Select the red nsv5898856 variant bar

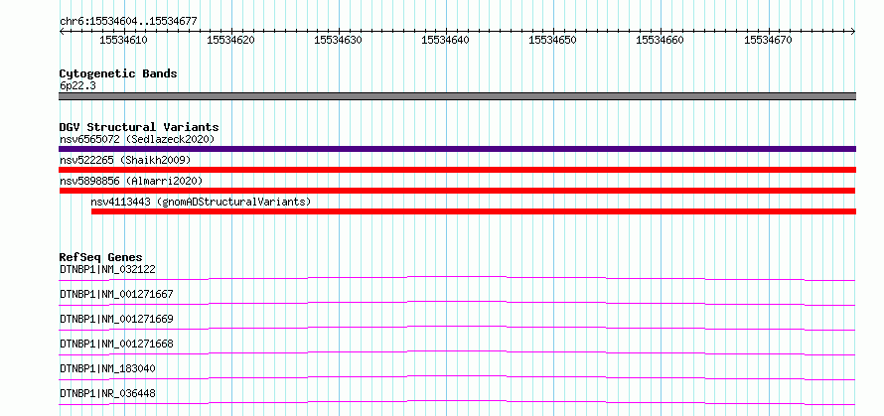(x=457, y=191)
